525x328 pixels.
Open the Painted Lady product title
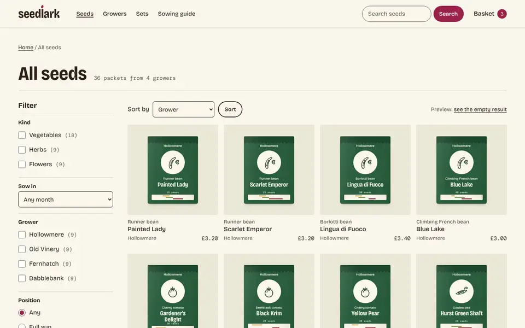(147, 229)
